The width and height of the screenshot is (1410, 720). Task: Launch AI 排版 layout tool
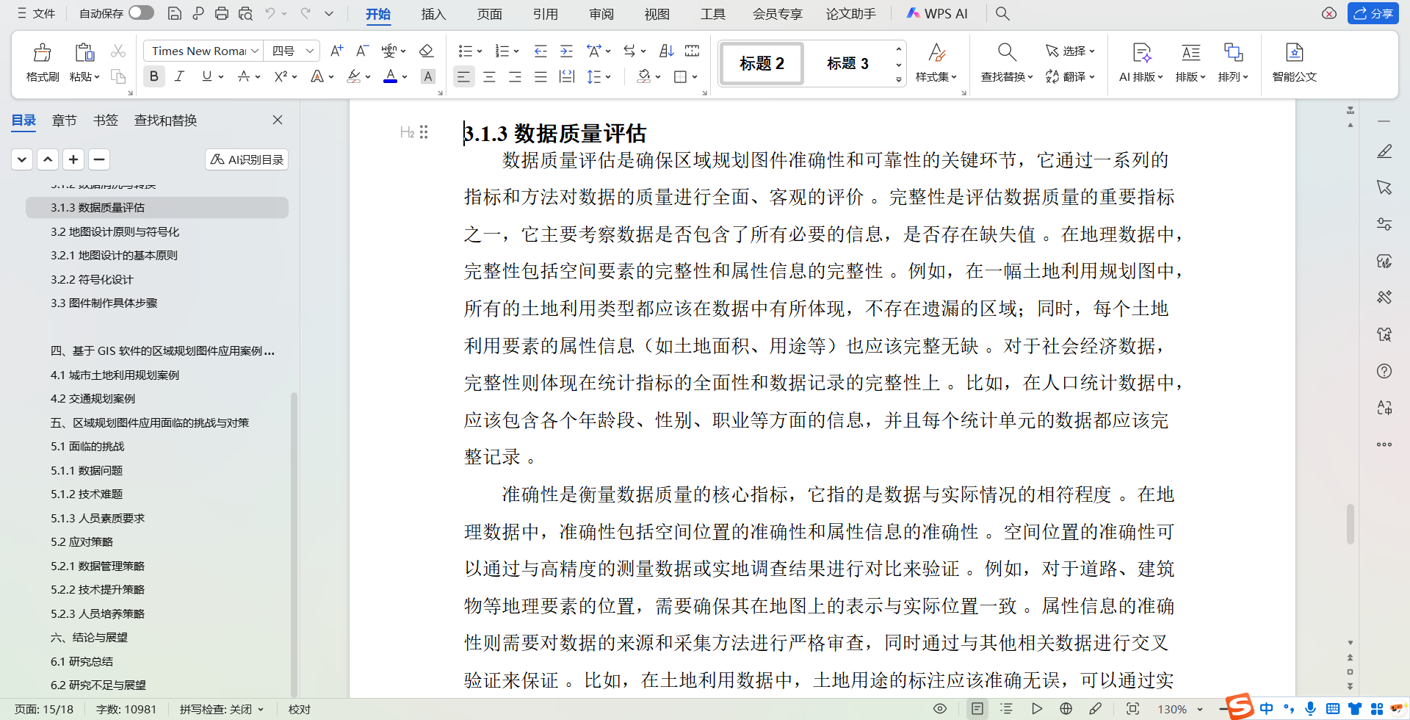pos(1140,62)
